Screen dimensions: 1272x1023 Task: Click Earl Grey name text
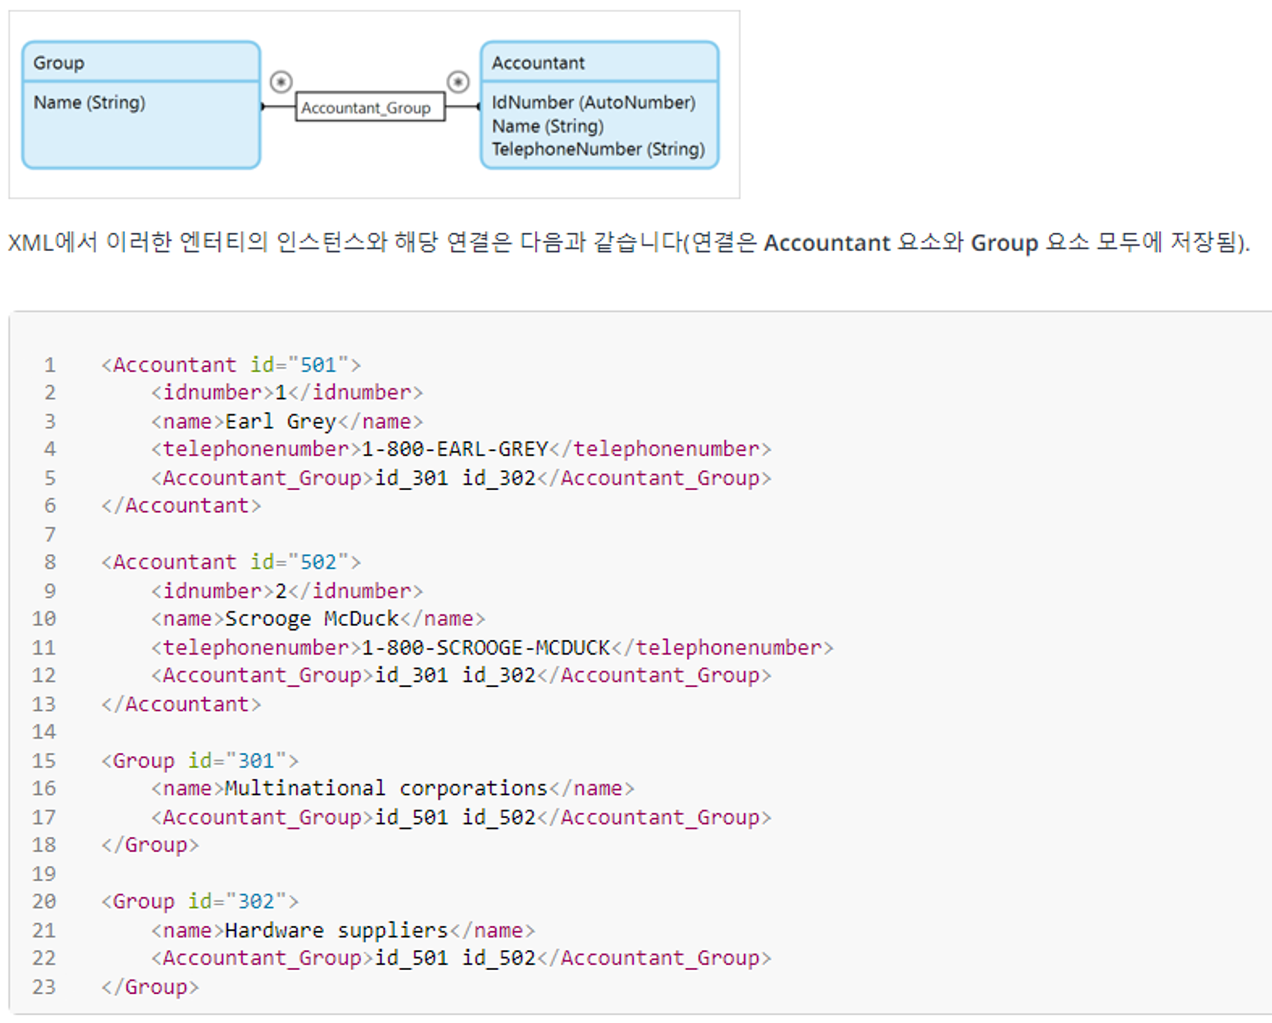coord(280,421)
